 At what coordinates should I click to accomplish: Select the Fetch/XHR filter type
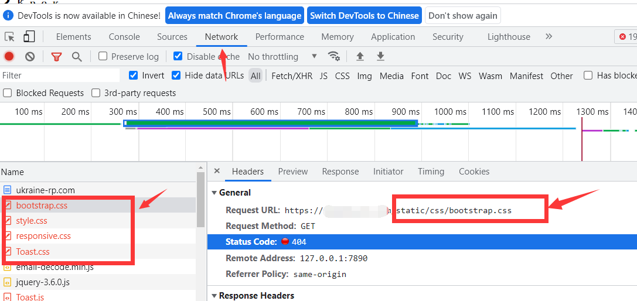(x=292, y=76)
